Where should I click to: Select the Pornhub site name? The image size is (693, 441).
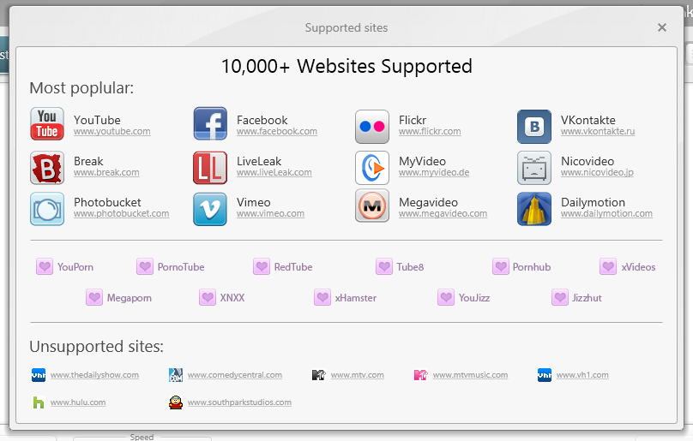532,267
